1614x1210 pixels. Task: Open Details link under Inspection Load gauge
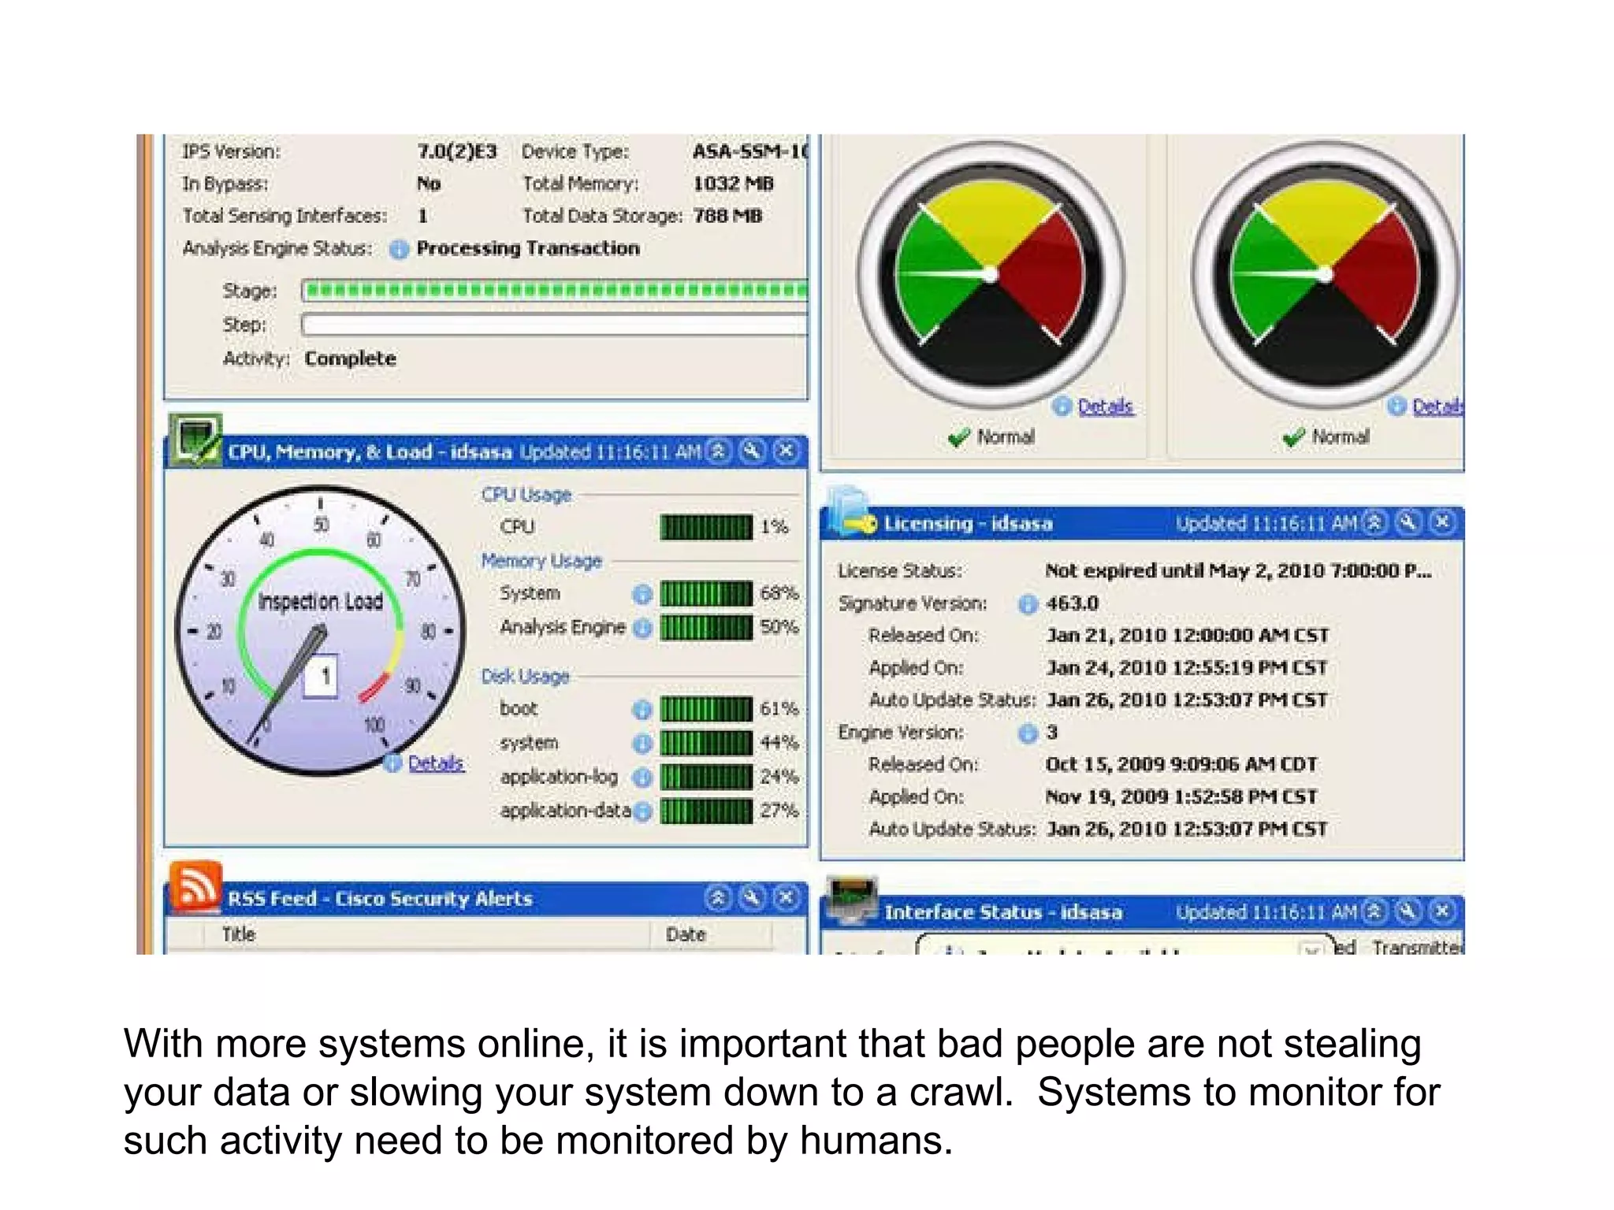[435, 763]
